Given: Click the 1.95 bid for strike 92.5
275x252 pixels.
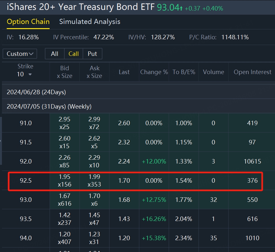Looking at the screenshot, I should pos(64,177).
